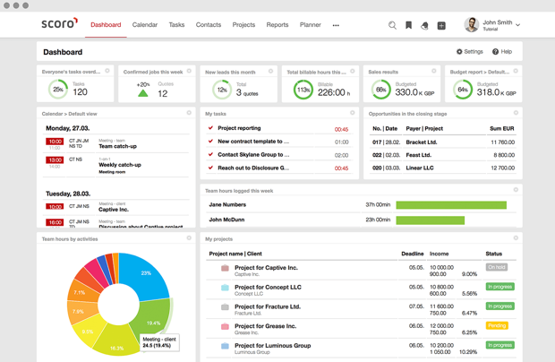Click the On hold status badge

pos(496,267)
